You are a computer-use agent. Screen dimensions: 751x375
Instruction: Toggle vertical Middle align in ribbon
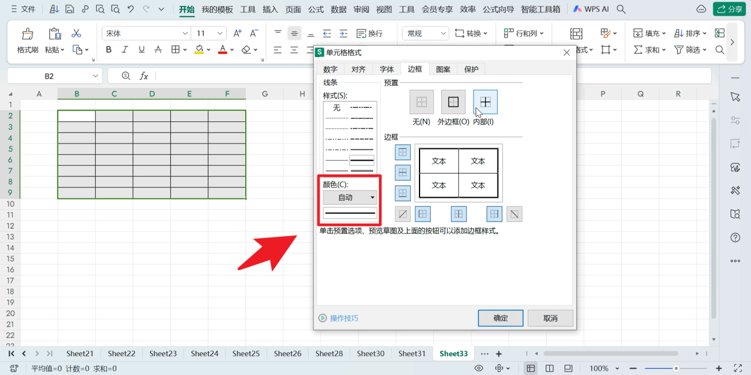(295, 33)
